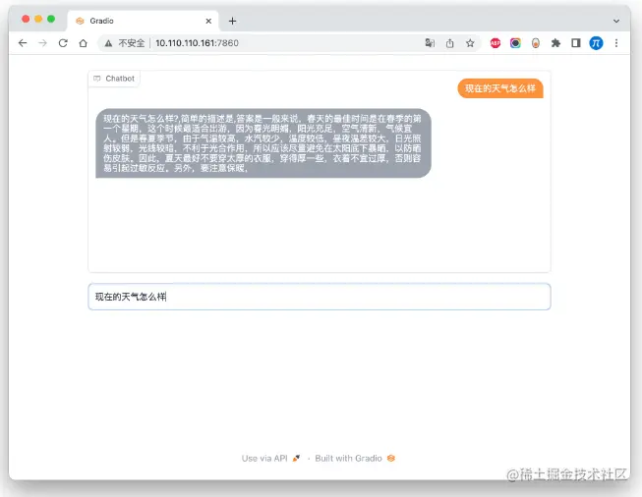Image resolution: width=642 pixels, height=497 pixels.
Task: Go back using the browser back arrow
Action: click(x=23, y=43)
